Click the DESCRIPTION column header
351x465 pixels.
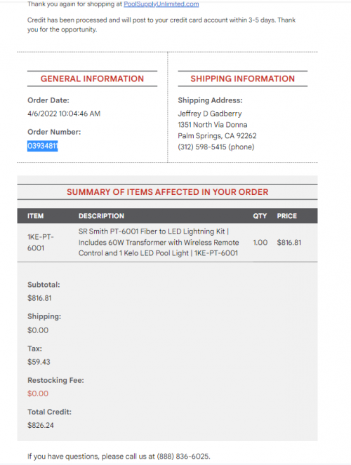coord(101,216)
